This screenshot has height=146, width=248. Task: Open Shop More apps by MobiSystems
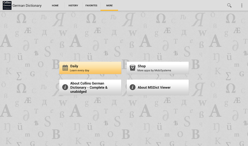click(158, 68)
